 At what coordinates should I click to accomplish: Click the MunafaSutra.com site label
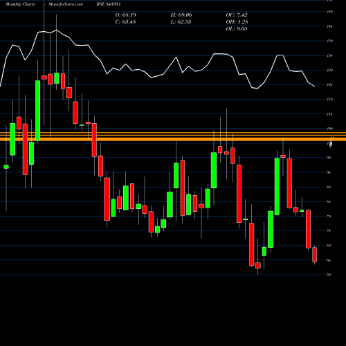66,4
